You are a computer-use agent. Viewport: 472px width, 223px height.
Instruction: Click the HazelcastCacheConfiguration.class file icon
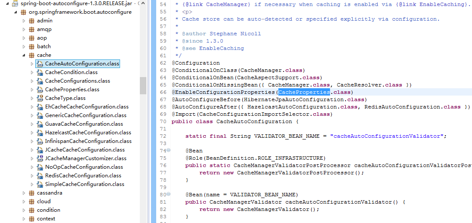pos(40,133)
